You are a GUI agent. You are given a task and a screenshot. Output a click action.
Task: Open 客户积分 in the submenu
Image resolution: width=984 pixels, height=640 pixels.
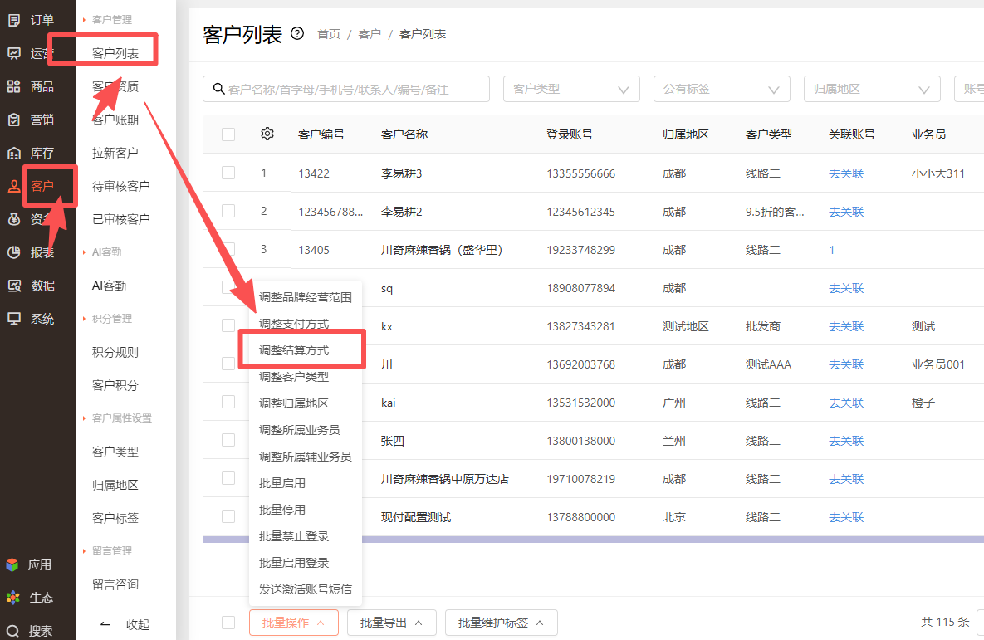tap(115, 385)
